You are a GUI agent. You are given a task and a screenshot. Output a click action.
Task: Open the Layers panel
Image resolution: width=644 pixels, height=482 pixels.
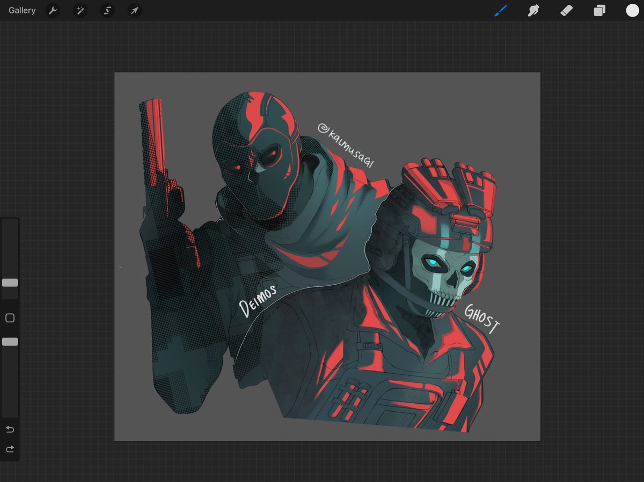coord(599,10)
